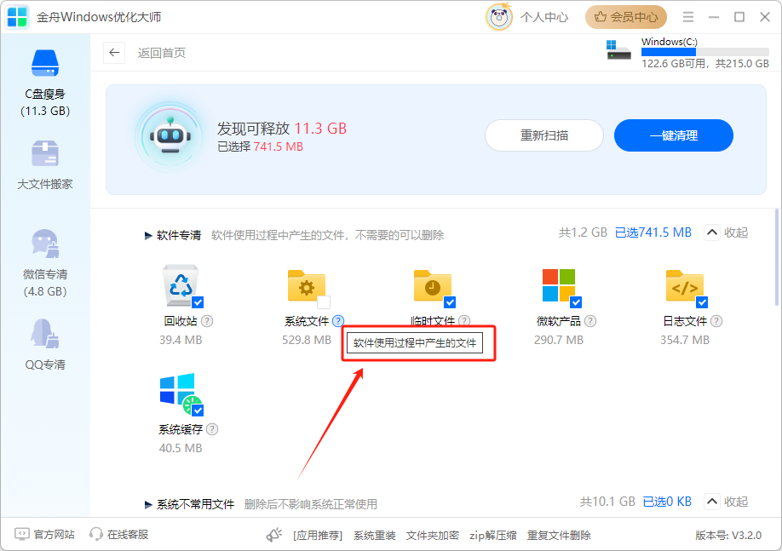Open the 大文件搬家 sidebar tool
The width and height of the screenshot is (782, 551).
(45, 164)
